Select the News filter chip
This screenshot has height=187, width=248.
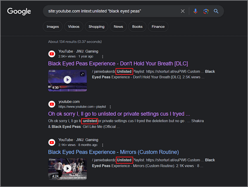point(118,27)
